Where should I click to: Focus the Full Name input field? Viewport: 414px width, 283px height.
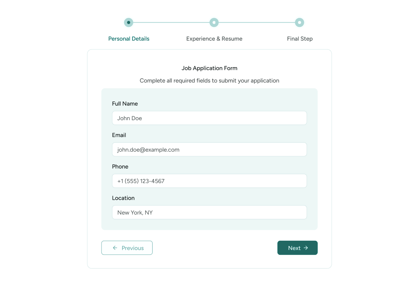209,118
